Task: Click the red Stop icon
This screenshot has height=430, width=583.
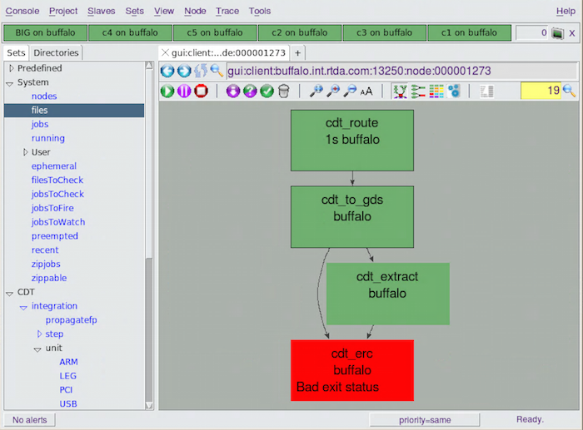Action: click(201, 91)
